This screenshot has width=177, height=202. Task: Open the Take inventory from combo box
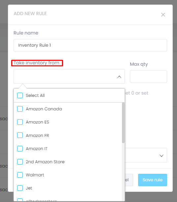pyautogui.click(x=69, y=77)
